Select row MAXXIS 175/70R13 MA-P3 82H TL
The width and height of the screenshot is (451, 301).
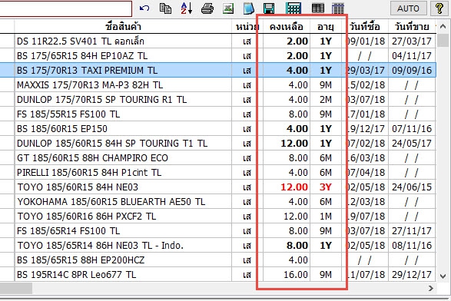(218, 84)
